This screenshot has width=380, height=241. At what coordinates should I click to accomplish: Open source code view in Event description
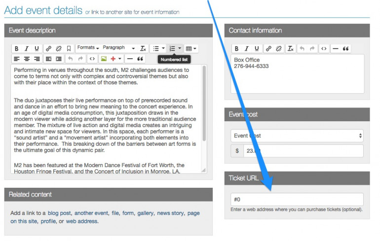coord(92,59)
